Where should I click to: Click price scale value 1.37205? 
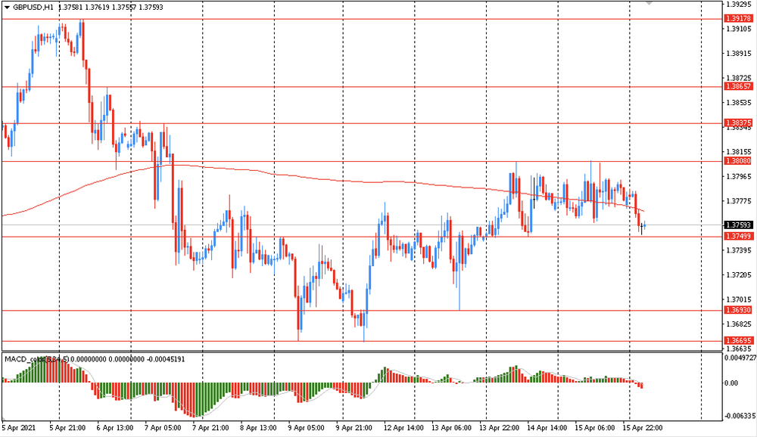(x=739, y=275)
